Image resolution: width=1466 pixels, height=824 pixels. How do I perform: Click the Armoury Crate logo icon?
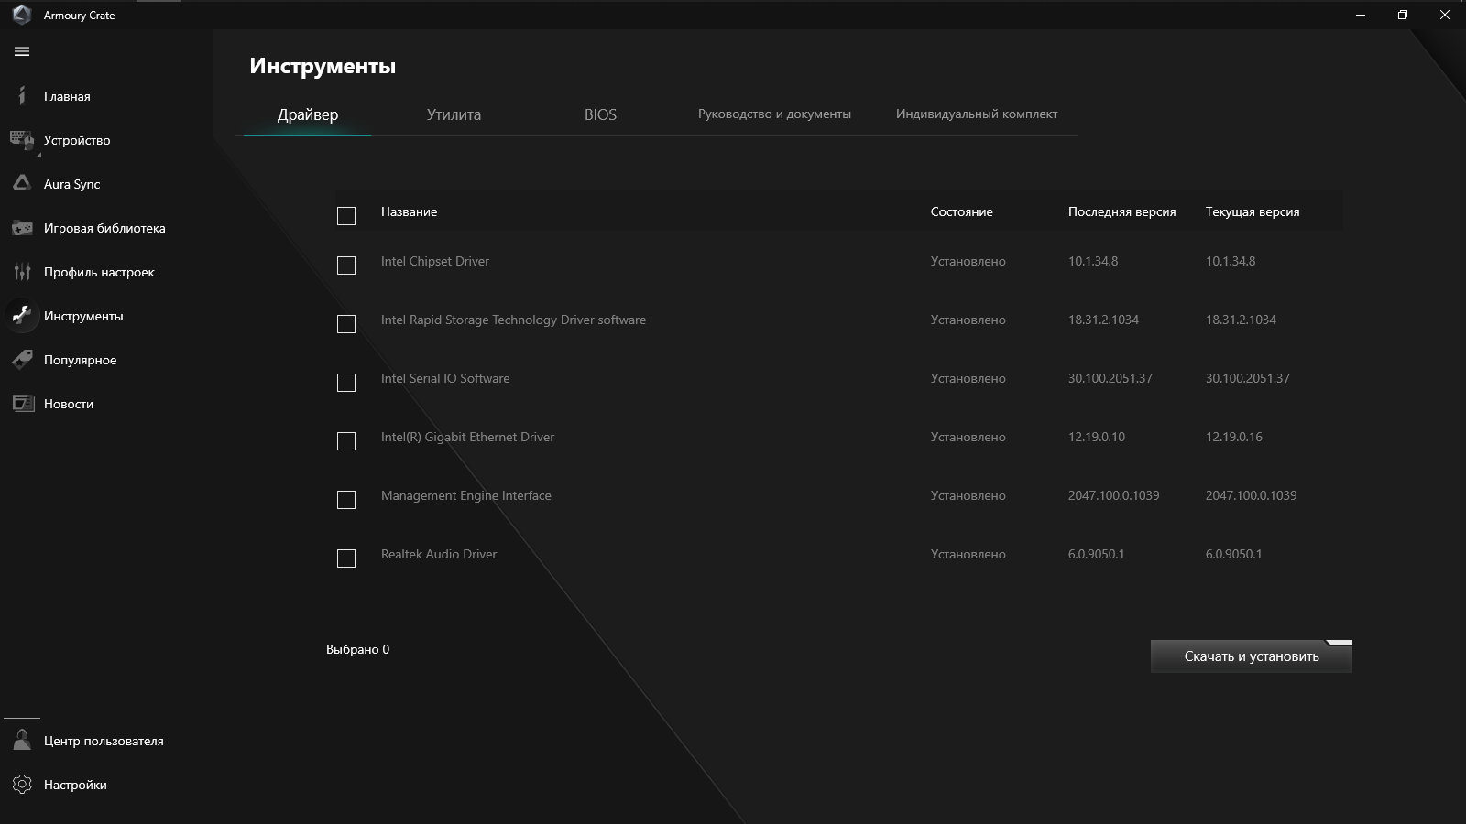point(22,15)
